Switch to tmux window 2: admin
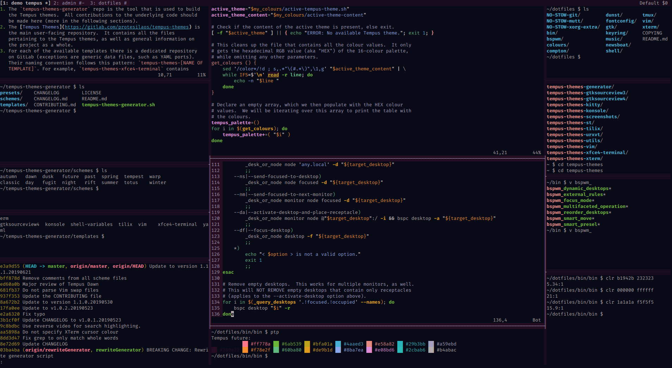 coord(69,3)
